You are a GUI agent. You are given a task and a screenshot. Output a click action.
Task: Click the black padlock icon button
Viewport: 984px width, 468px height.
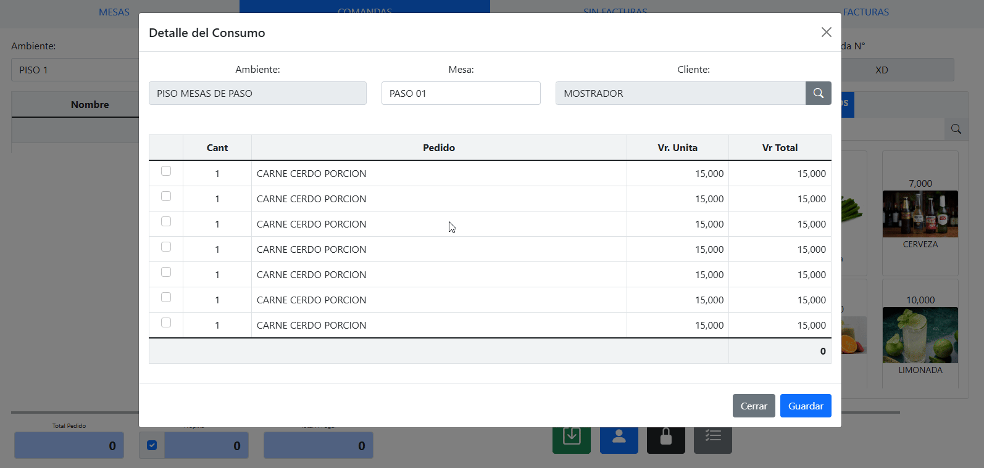pyautogui.click(x=665, y=440)
